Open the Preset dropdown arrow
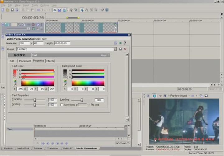 click(115, 49)
